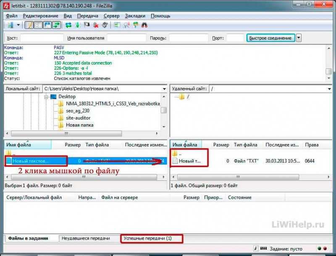336x256 pixels.
Task: Open the Помощь menu
Action: coord(160,16)
